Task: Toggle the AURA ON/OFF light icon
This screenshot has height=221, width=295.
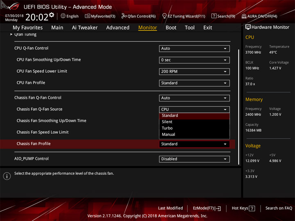Action: tap(244, 16)
